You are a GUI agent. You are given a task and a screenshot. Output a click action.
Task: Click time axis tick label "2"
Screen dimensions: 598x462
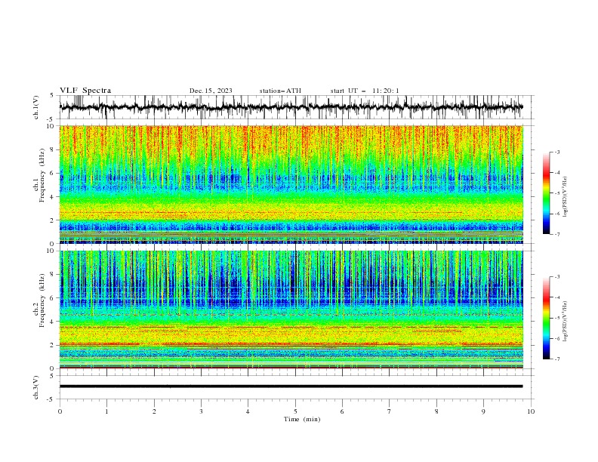point(154,411)
